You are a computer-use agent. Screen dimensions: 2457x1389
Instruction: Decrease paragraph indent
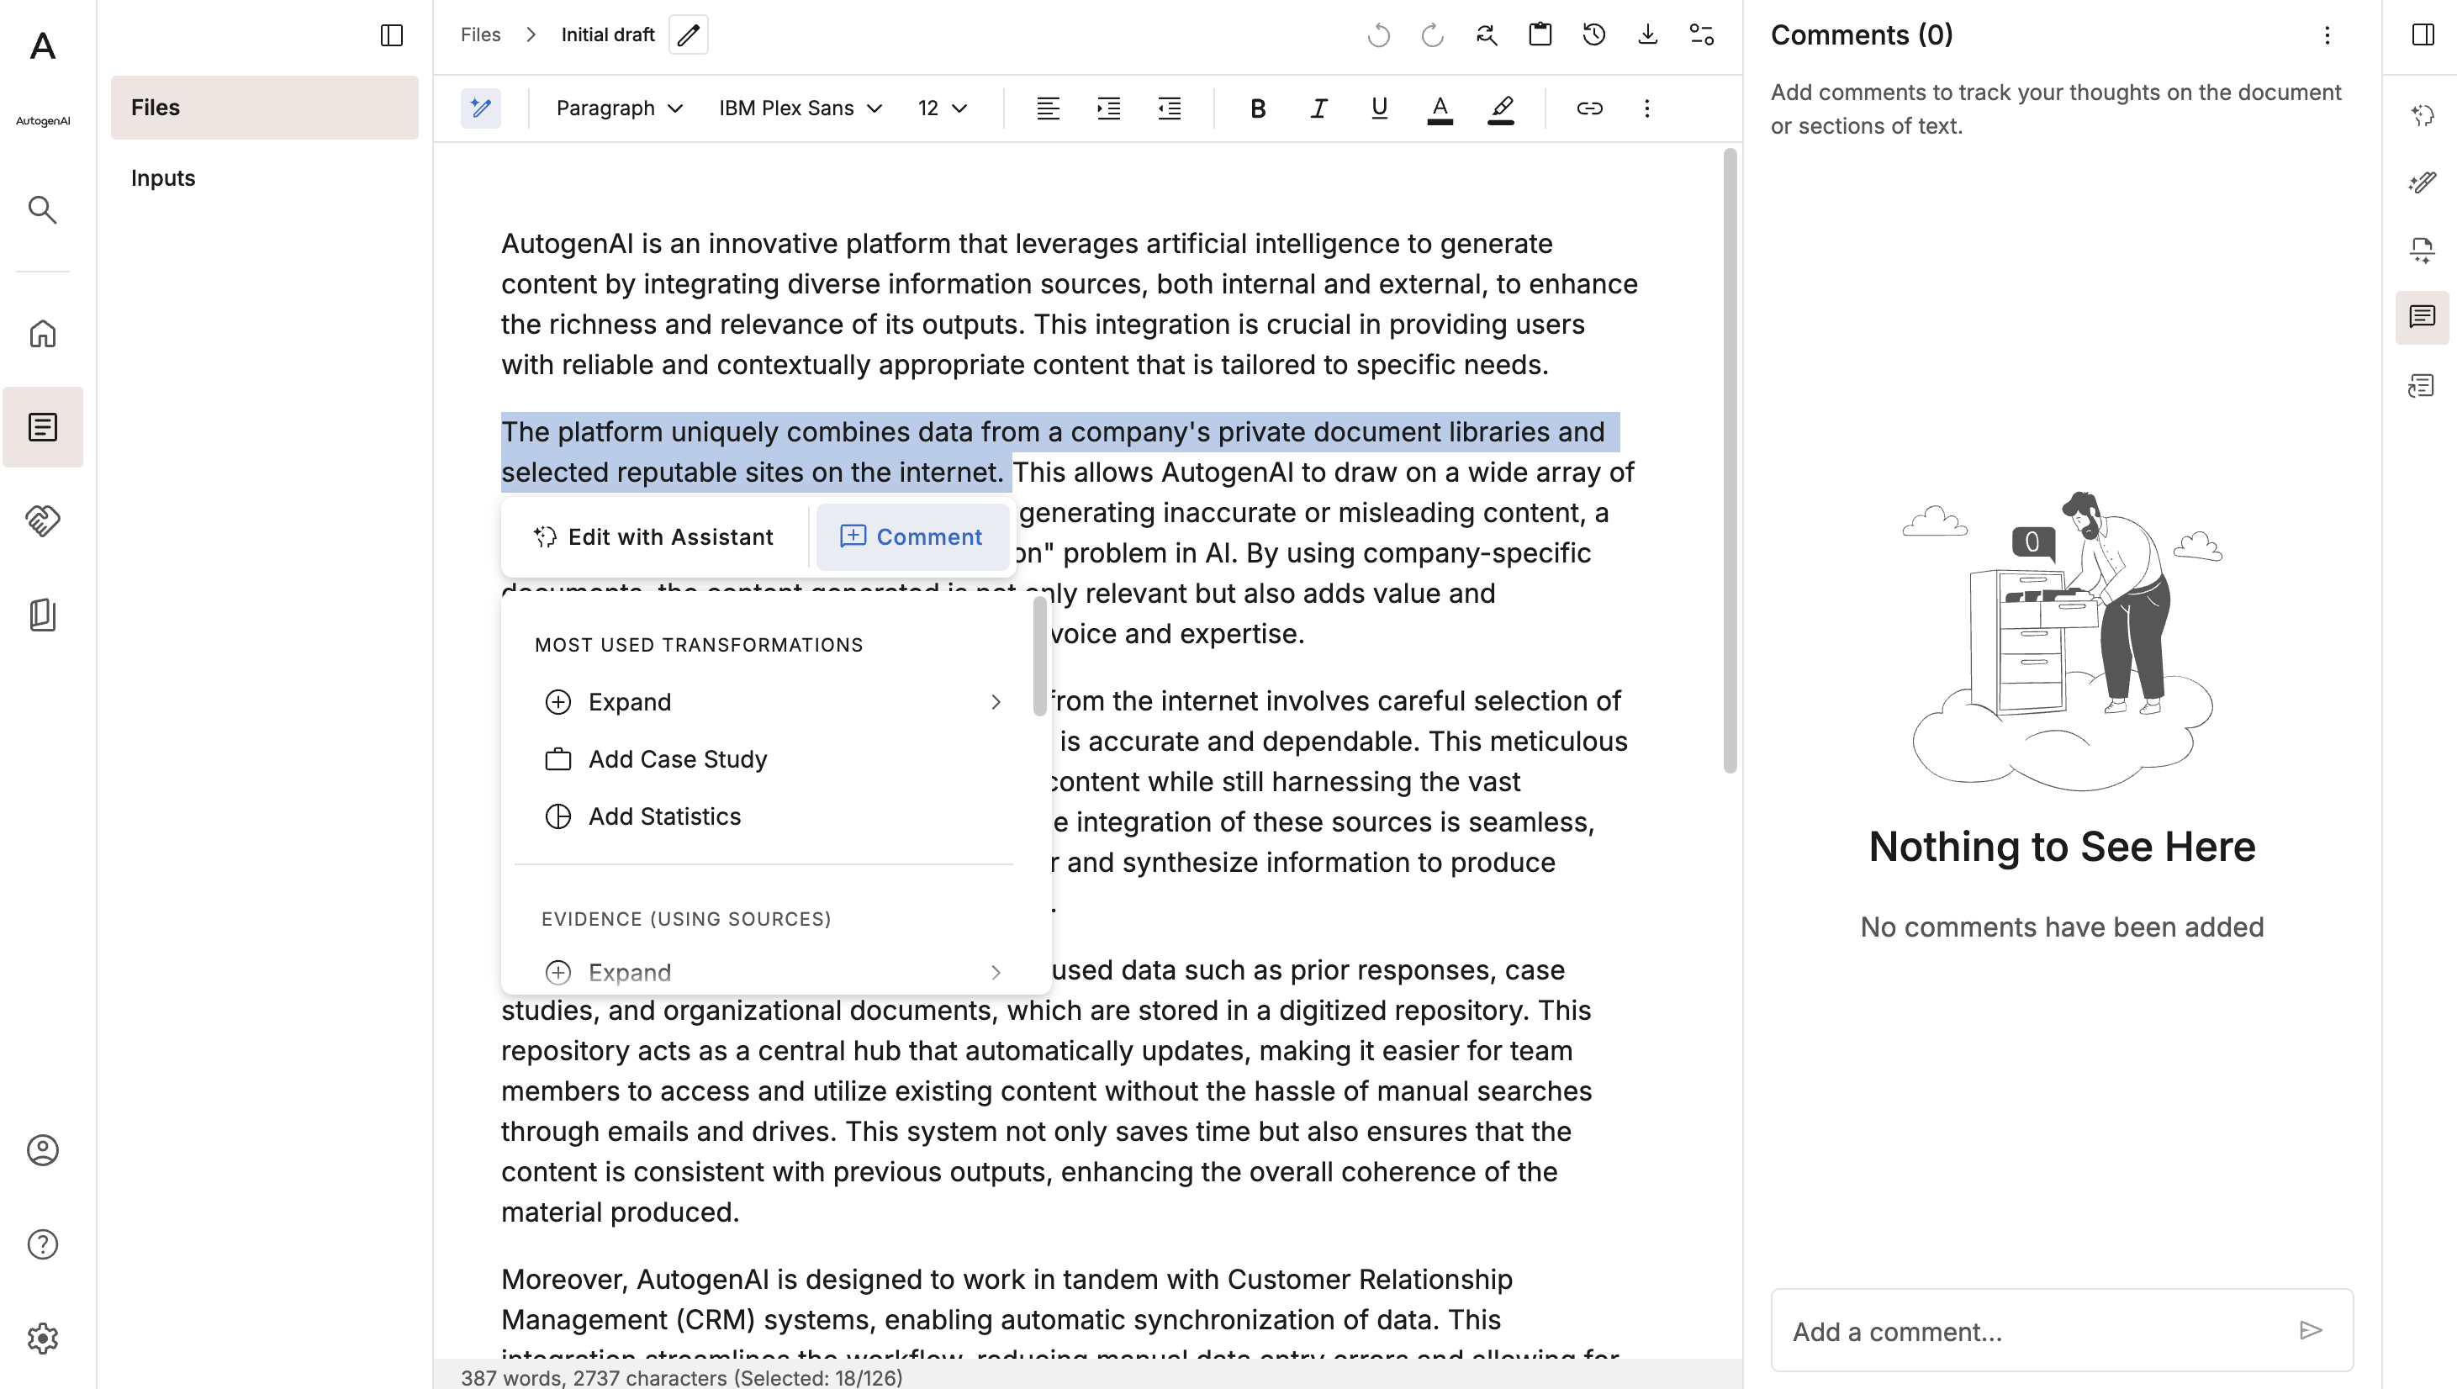[x=1170, y=108]
